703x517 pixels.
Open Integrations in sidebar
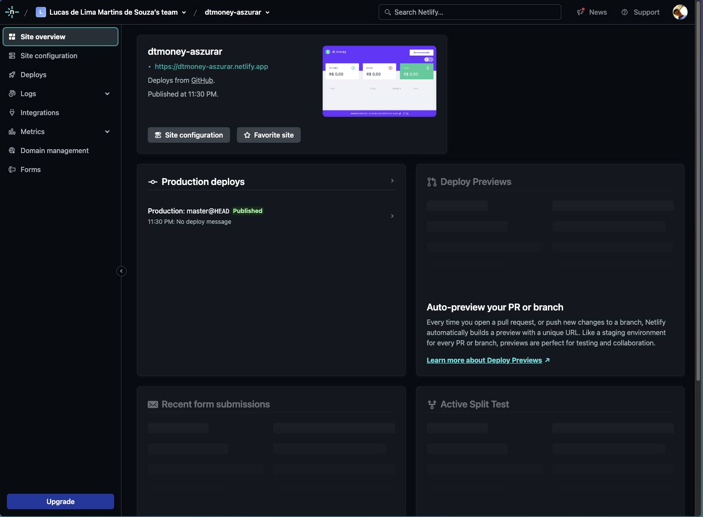click(x=60, y=113)
